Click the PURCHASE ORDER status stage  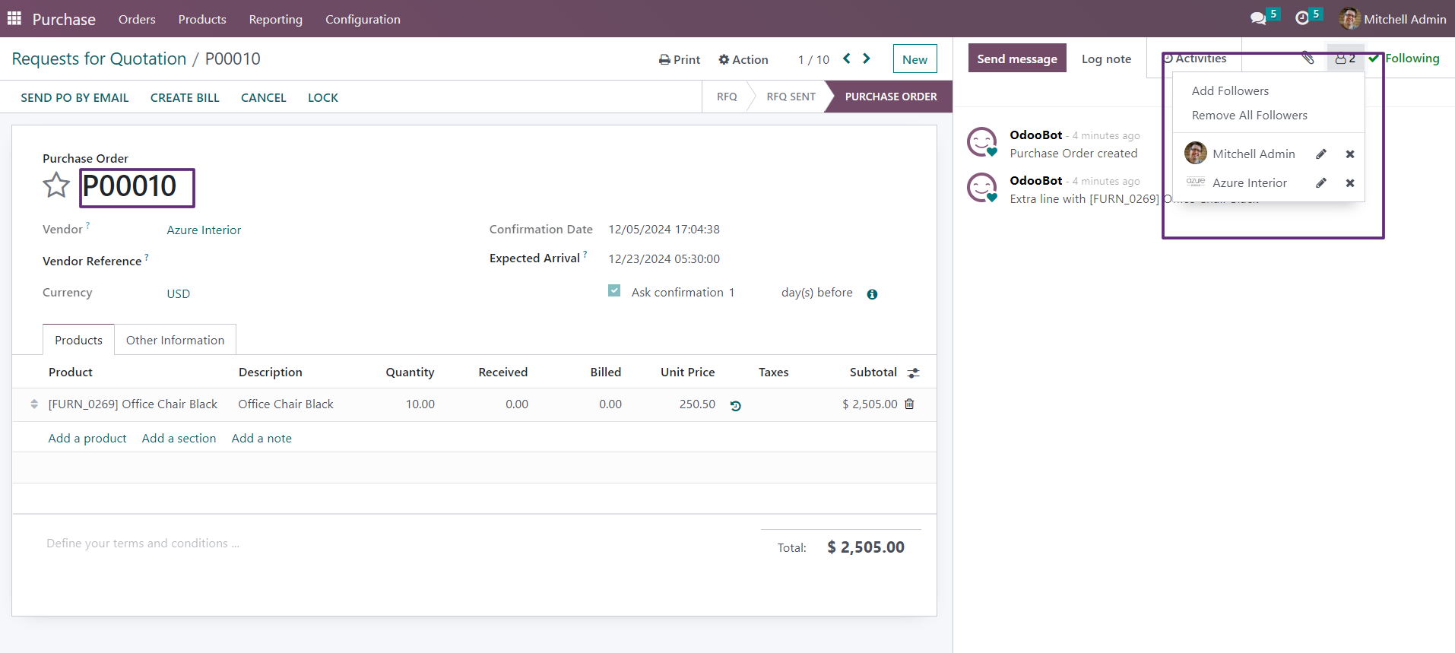pos(891,97)
